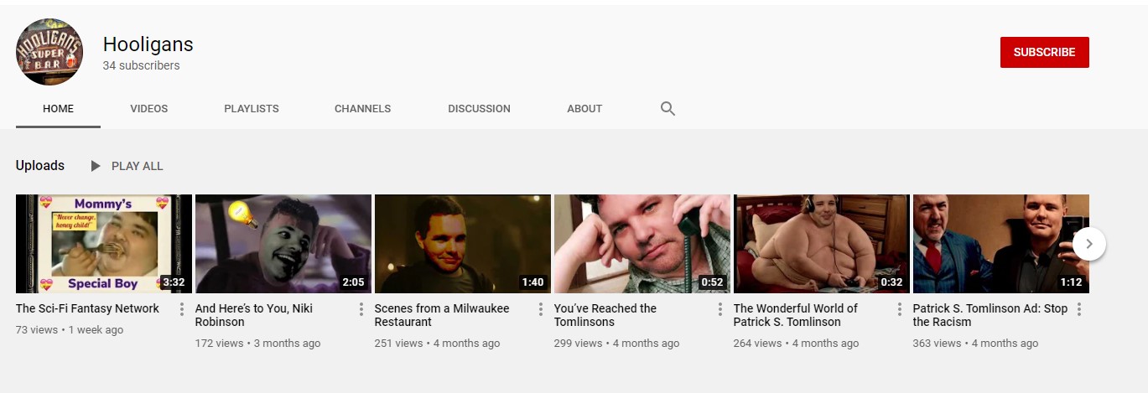Screen dimensions: 1148x393
Task: Click the 172 views • 3 months ago text
Action: pos(258,344)
